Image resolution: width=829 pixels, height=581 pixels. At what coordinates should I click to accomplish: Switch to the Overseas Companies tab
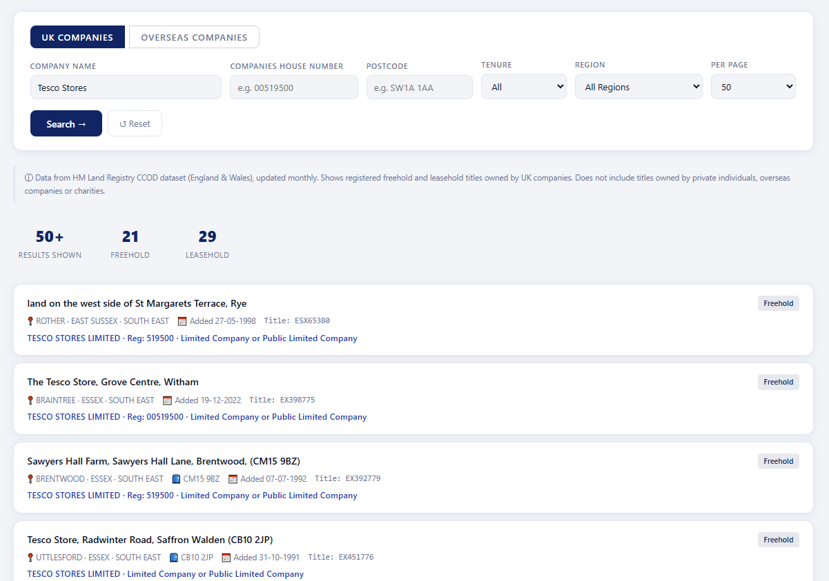click(194, 37)
